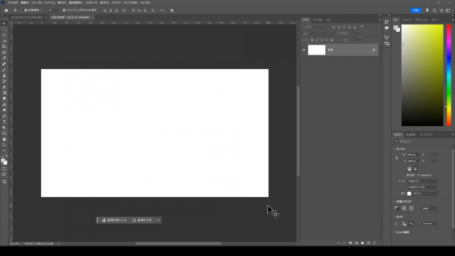Open the 8 bit/チャンネル dropdown
Viewport: 455px width, 256px height.
pyautogui.click(x=423, y=188)
